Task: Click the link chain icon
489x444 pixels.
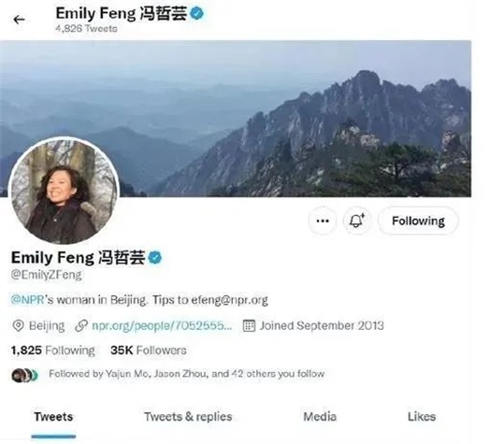Action: click(x=81, y=326)
